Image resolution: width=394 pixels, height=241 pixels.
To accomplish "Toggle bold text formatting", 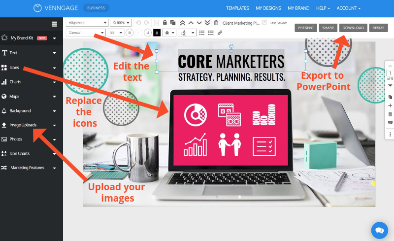I will [x=130, y=33].
